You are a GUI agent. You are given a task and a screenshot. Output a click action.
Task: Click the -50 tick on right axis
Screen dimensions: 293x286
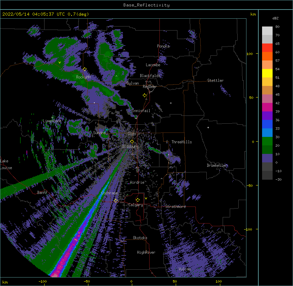(249, 185)
